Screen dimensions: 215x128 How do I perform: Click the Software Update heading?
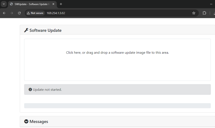45,30
